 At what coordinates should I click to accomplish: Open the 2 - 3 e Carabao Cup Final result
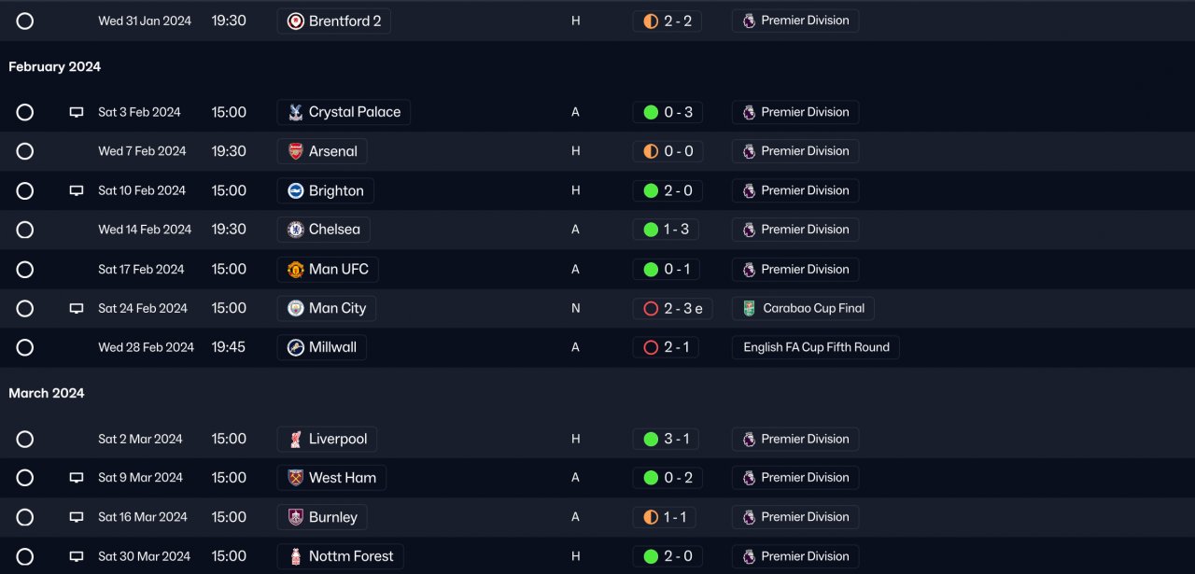(x=672, y=308)
